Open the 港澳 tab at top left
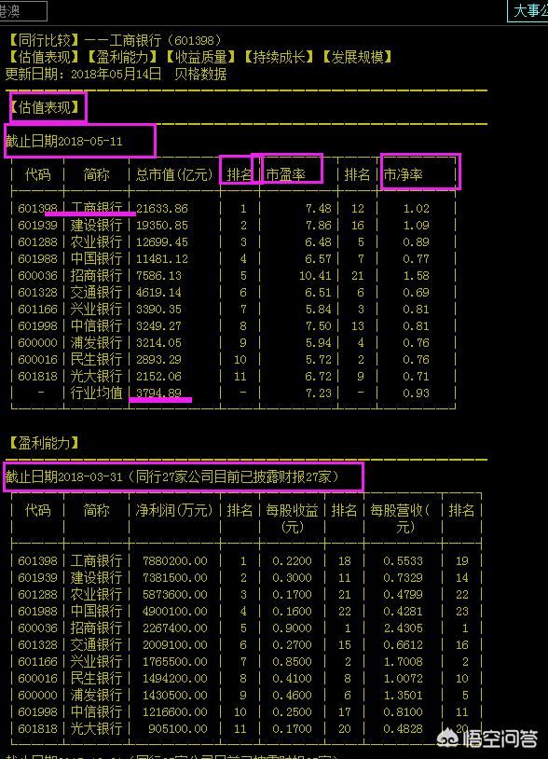This screenshot has height=759, width=548. point(22,10)
